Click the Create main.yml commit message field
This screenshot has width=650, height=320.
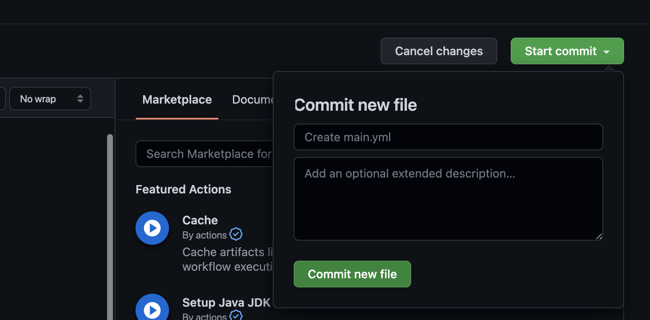[x=448, y=137]
